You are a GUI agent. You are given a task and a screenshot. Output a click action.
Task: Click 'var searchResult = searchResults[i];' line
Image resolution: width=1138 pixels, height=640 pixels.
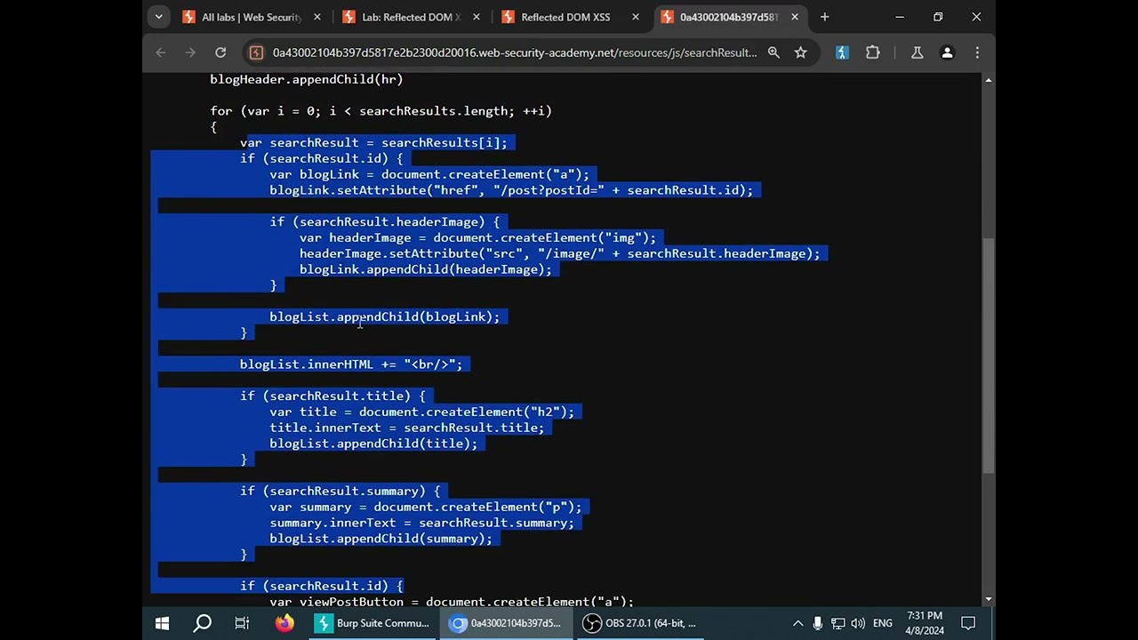click(x=373, y=142)
